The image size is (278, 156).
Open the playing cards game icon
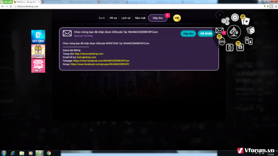tap(246, 21)
